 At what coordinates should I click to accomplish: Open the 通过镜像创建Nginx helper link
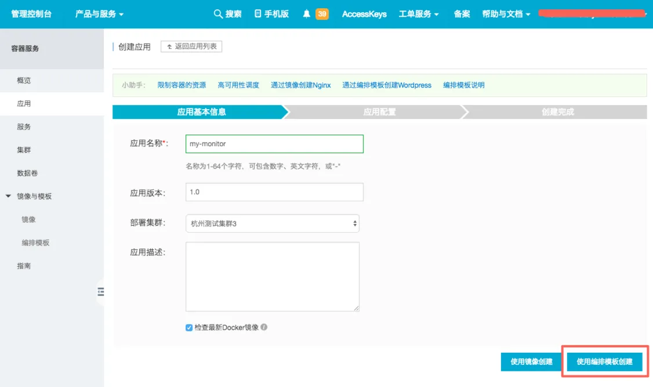[x=300, y=85]
